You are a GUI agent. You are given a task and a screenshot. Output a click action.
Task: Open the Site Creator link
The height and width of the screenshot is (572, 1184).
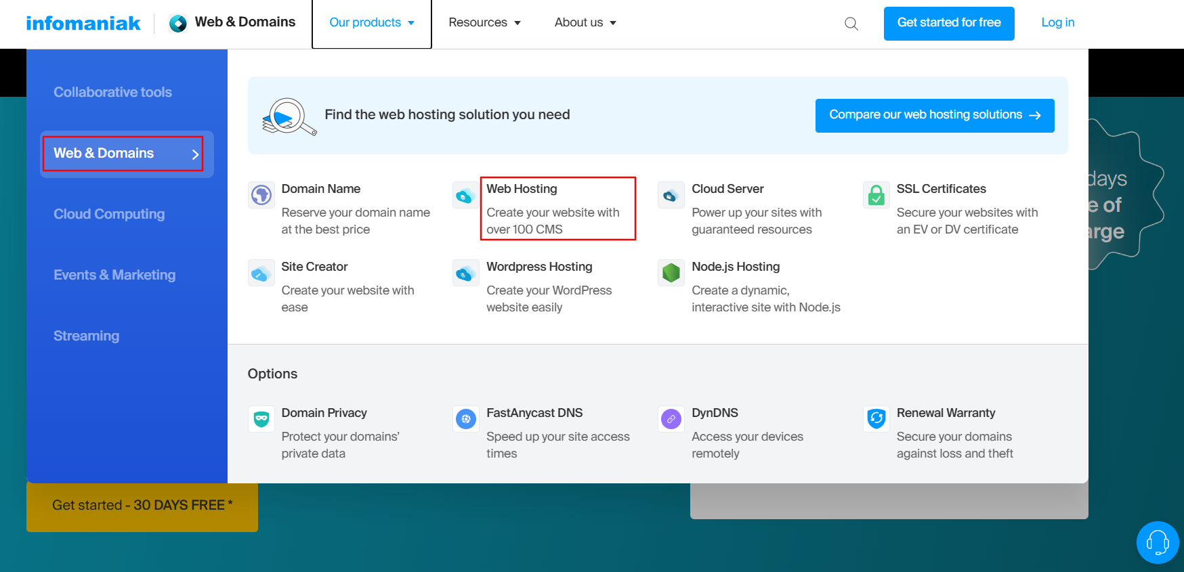314,267
